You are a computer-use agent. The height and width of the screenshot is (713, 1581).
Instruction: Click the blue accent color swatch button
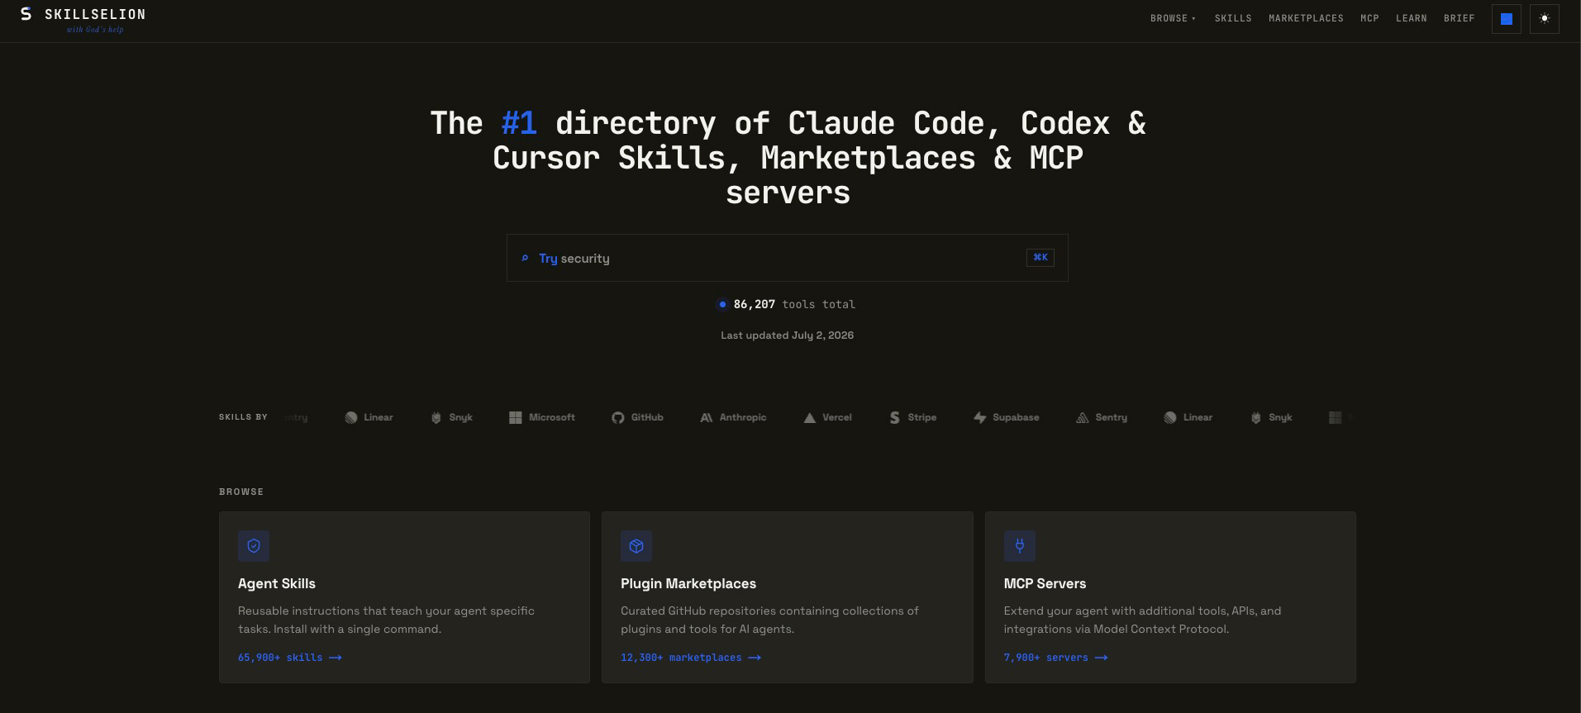(1506, 19)
